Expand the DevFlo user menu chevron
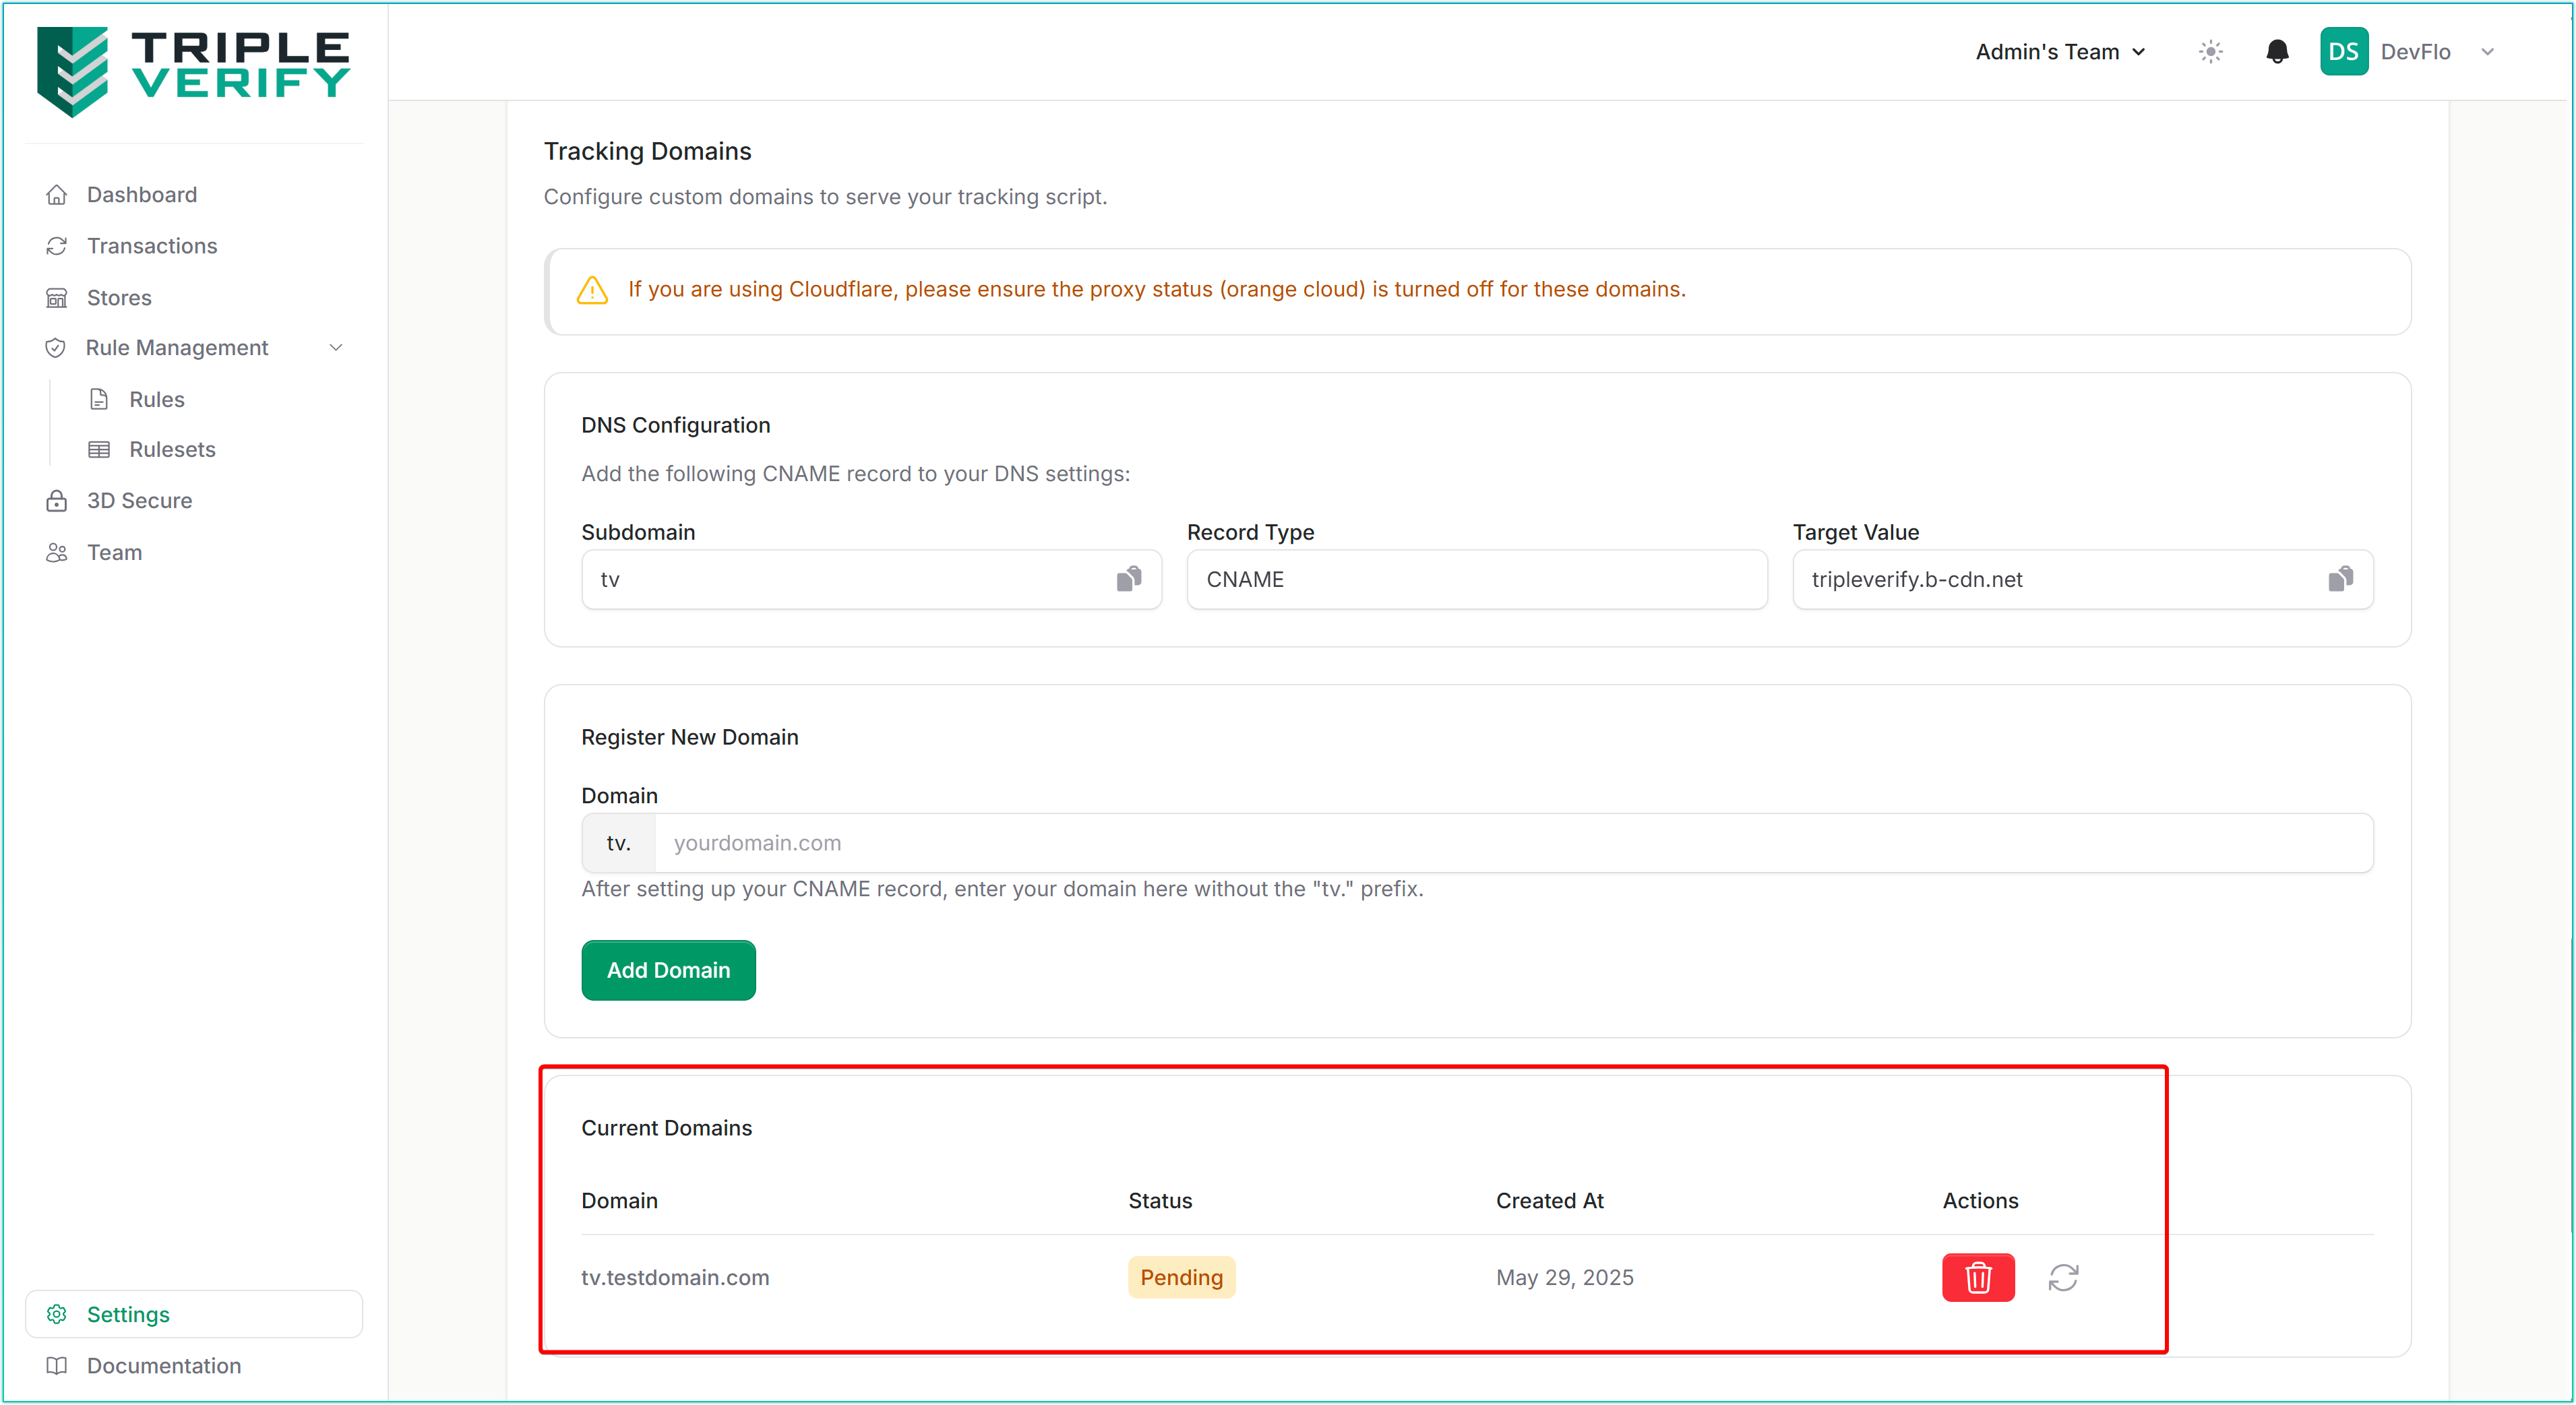 [2487, 52]
